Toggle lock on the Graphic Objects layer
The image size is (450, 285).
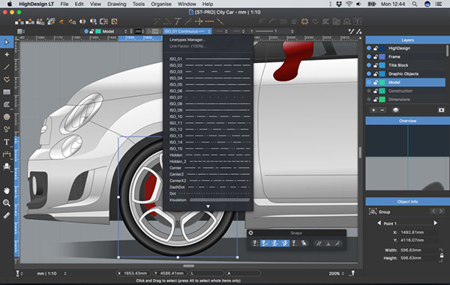[x=376, y=73]
